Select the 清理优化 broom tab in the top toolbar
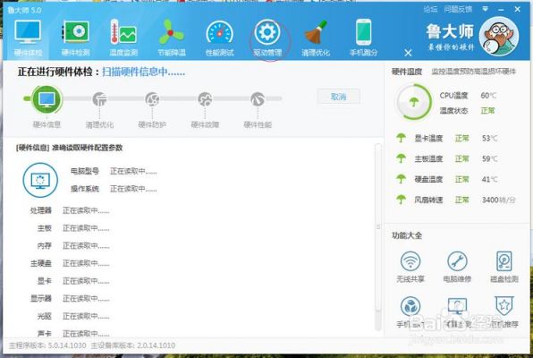The width and height of the screenshot is (533, 358). click(x=316, y=38)
